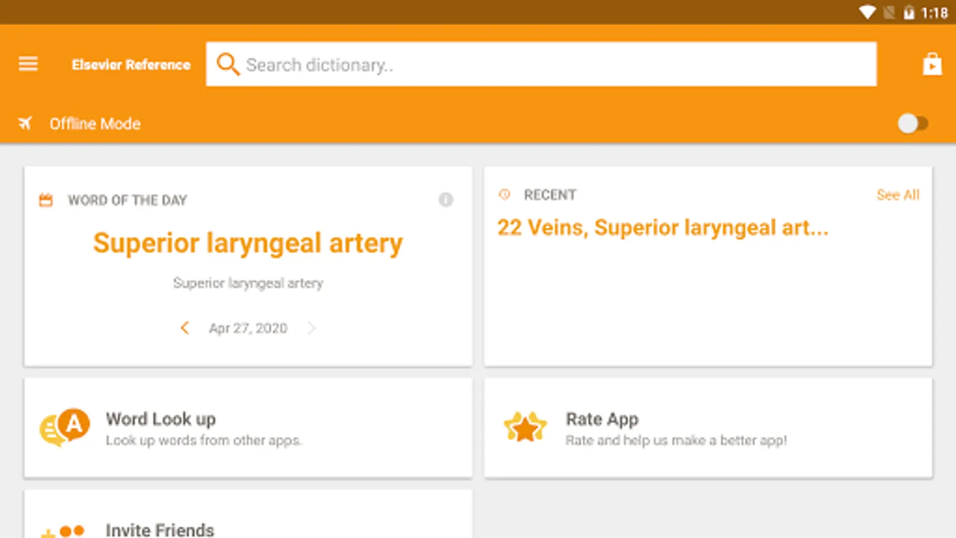Open Superior laryngeal artery word entry
Image resolution: width=956 pixels, height=538 pixels.
[x=248, y=243]
